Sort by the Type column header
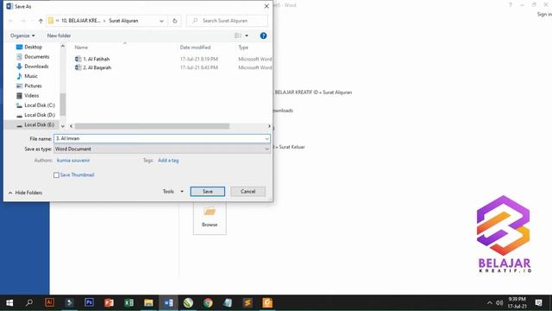Image resolution: width=552 pixels, height=311 pixels. pyautogui.click(x=243, y=48)
